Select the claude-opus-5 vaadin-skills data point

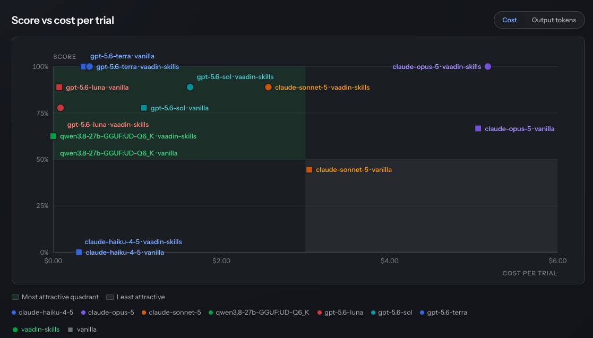[488, 66]
